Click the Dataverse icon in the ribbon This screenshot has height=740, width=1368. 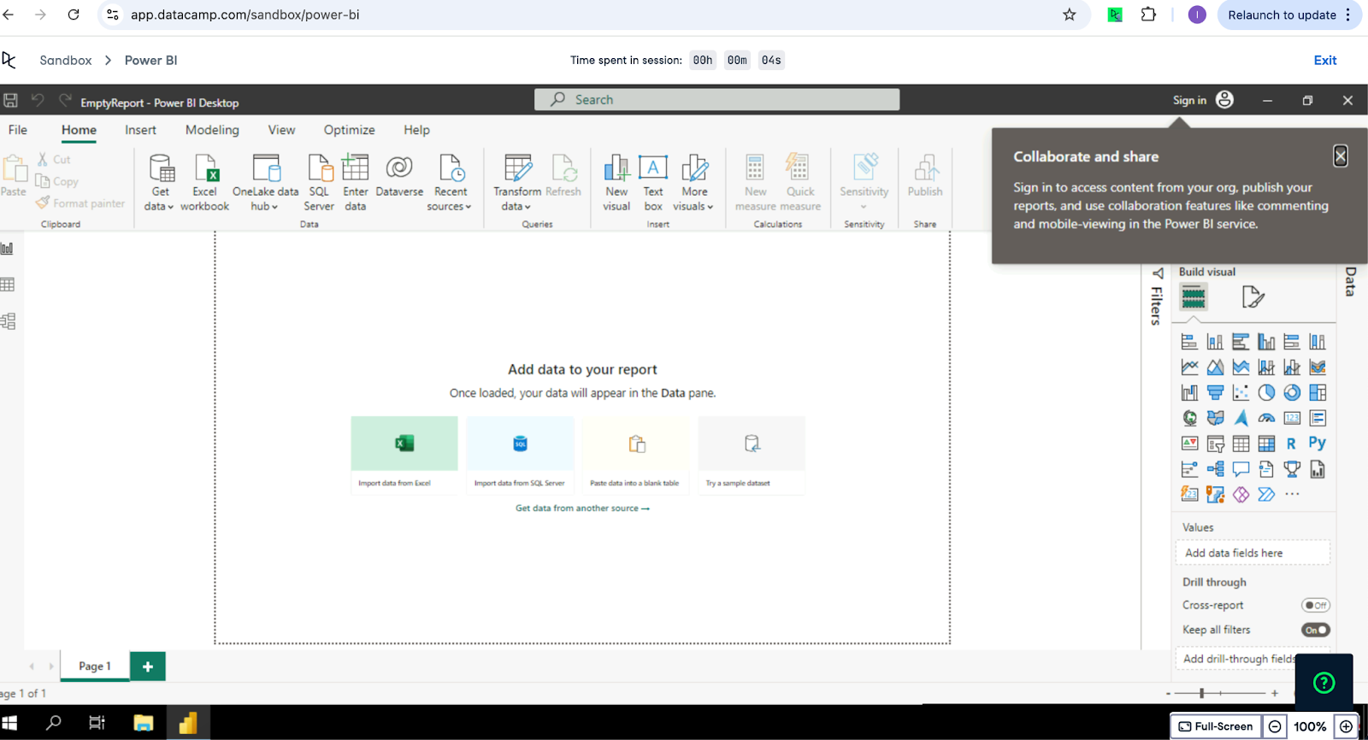pos(399,176)
